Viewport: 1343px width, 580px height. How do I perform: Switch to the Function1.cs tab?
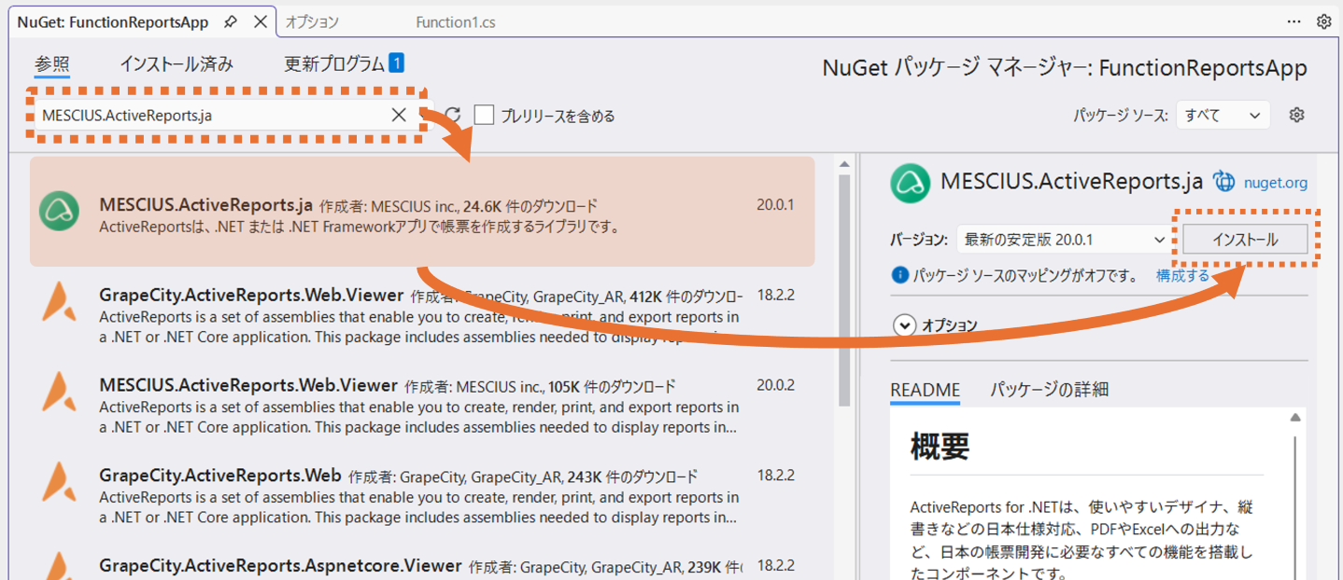[456, 21]
